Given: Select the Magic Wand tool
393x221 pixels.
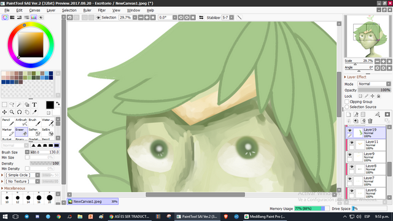Looking at the screenshot, I should pyautogui.click(x=19, y=104).
